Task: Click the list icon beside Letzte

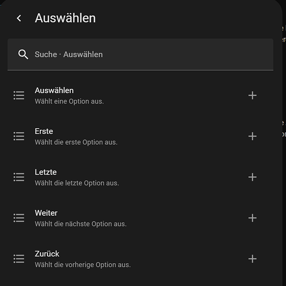Action: click(x=19, y=177)
